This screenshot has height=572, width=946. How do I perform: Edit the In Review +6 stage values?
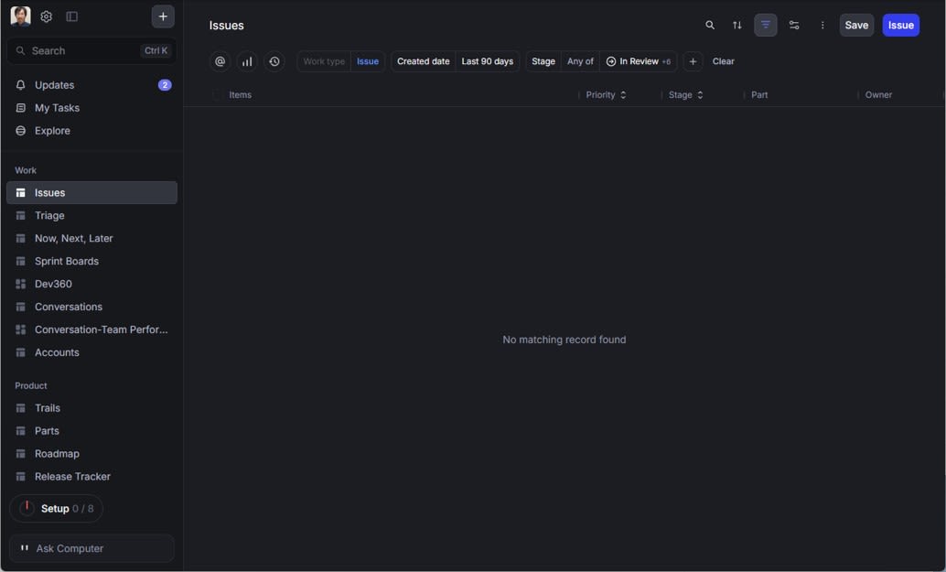pyautogui.click(x=639, y=61)
